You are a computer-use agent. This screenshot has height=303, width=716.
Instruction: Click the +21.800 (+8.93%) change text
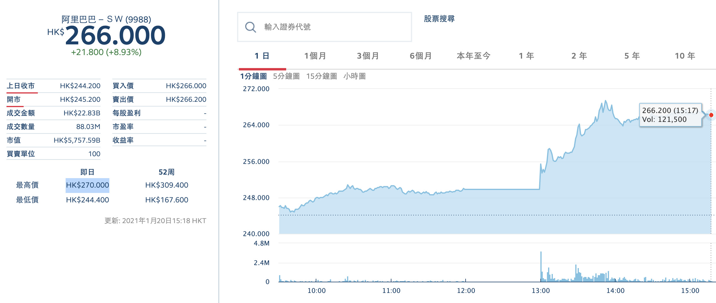point(106,52)
